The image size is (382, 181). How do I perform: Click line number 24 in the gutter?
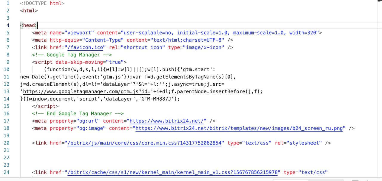[x=7, y=172]
